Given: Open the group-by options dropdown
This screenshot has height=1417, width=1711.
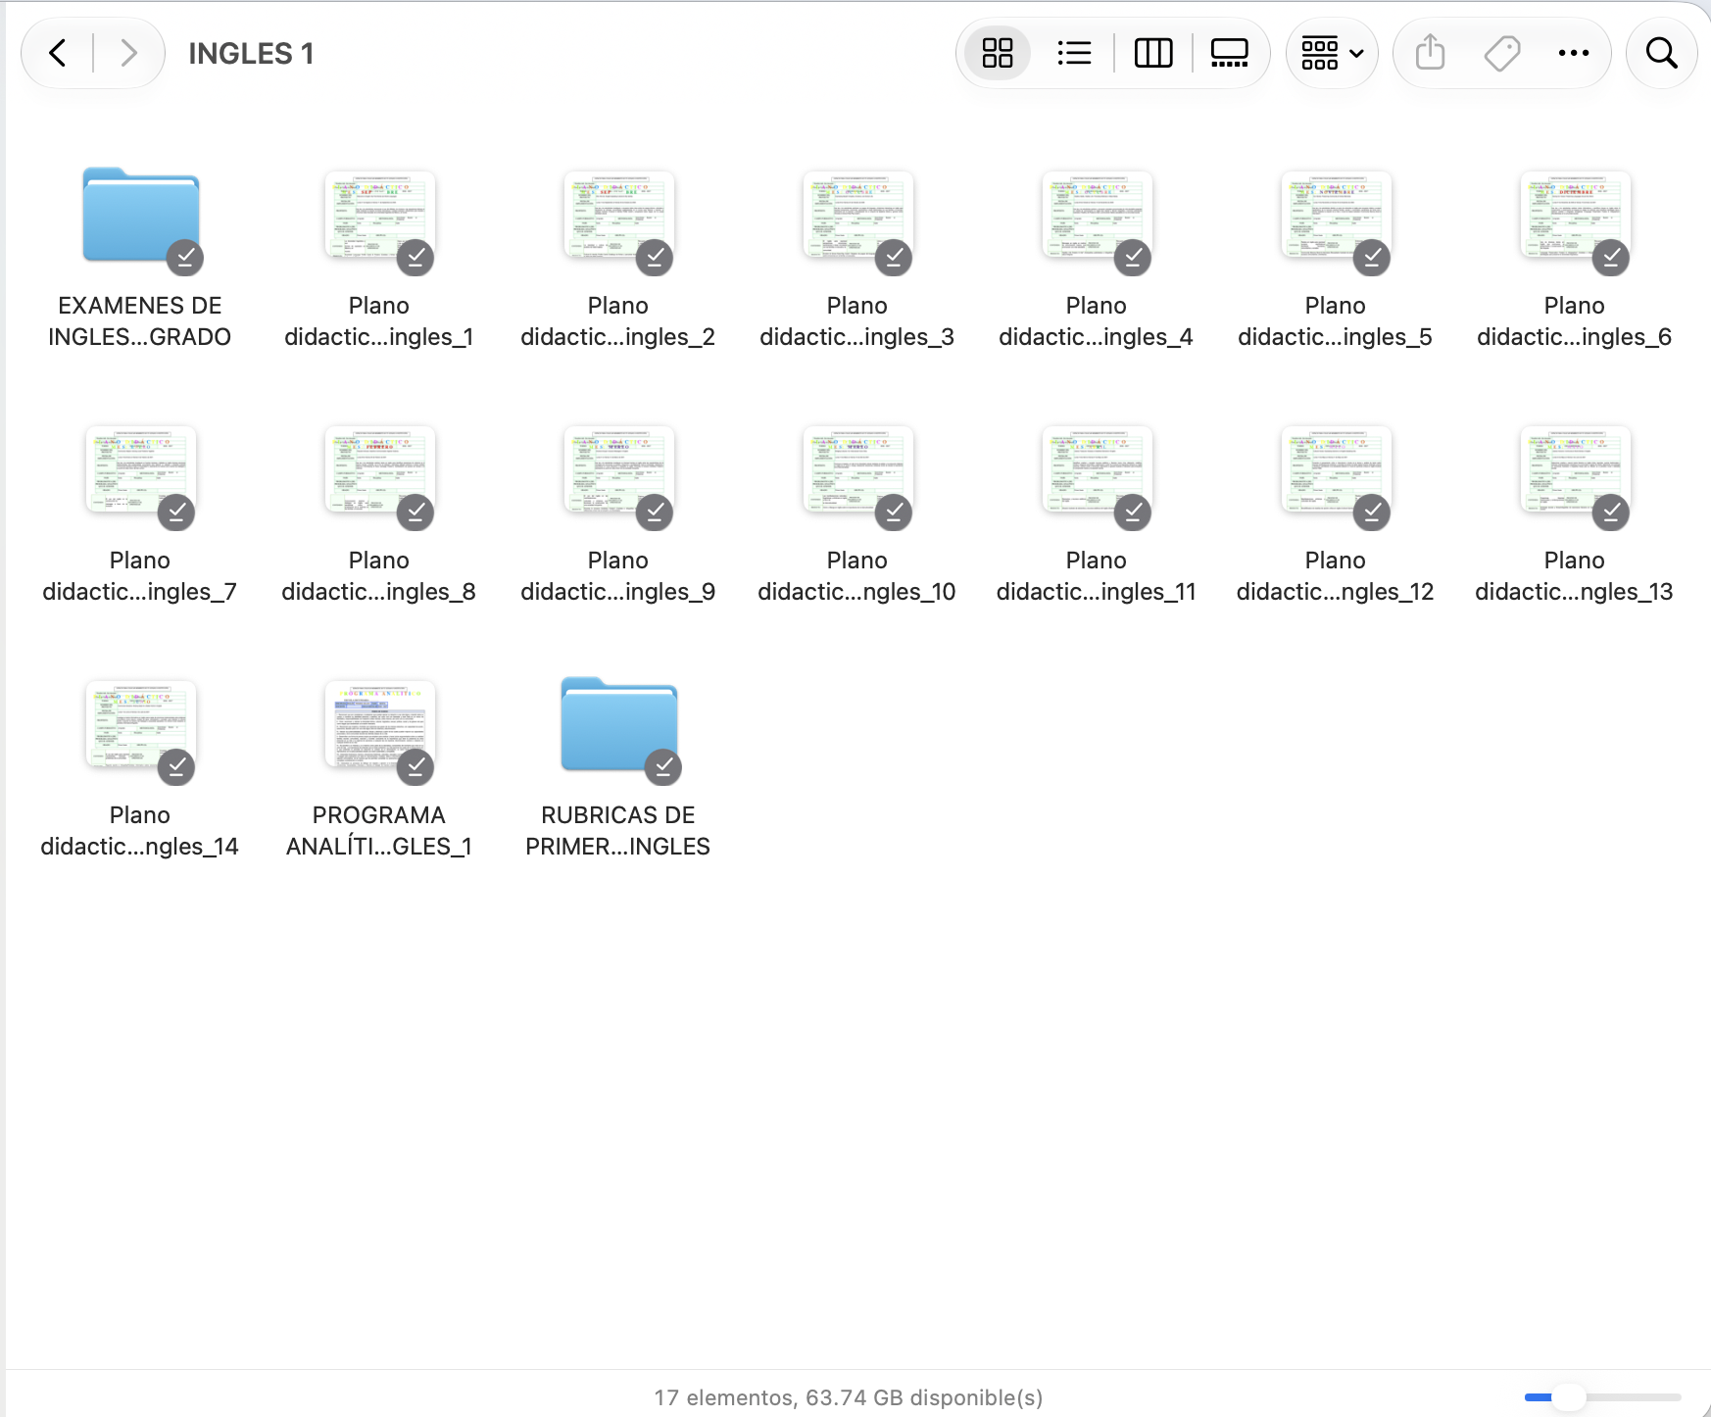Looking at the screenshot, I should (1332, 53).
